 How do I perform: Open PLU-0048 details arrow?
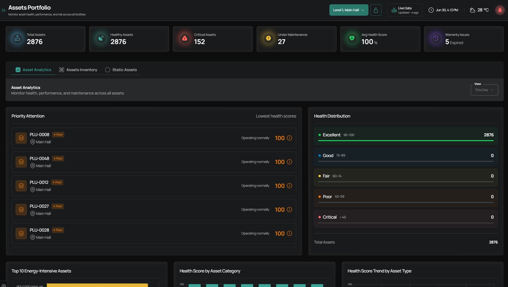pos(290,162)
